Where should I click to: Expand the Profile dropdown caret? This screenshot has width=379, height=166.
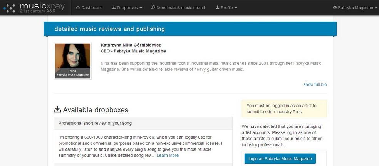click(x=236, y=8)
